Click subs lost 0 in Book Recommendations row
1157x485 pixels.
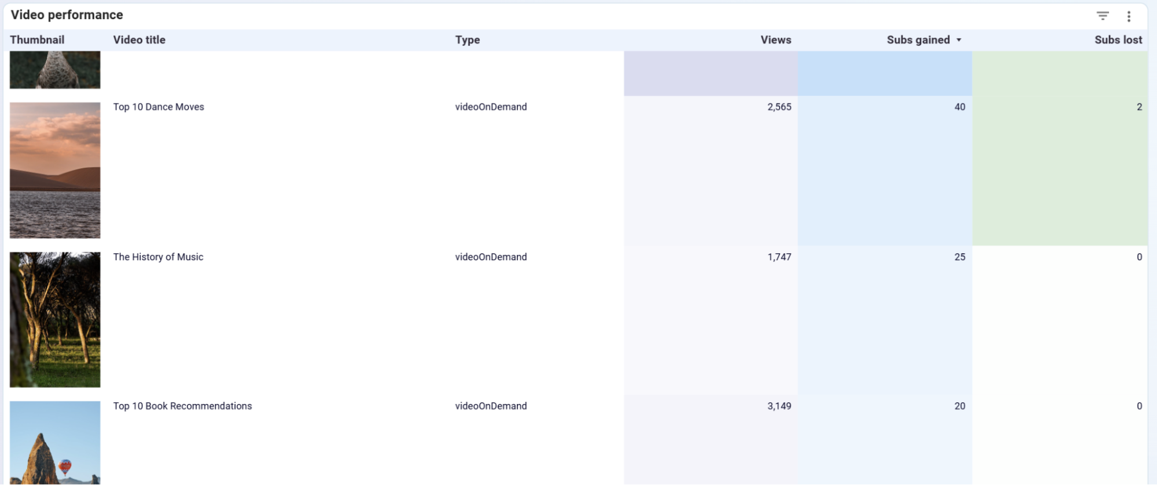(x=1139, y=406)
